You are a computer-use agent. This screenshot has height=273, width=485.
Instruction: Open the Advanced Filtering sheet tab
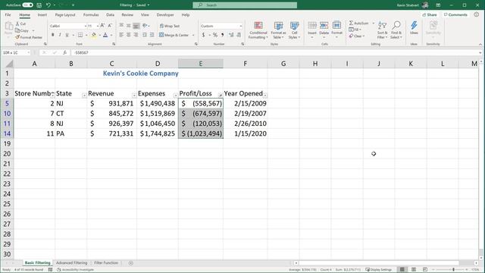click(72, 263)
